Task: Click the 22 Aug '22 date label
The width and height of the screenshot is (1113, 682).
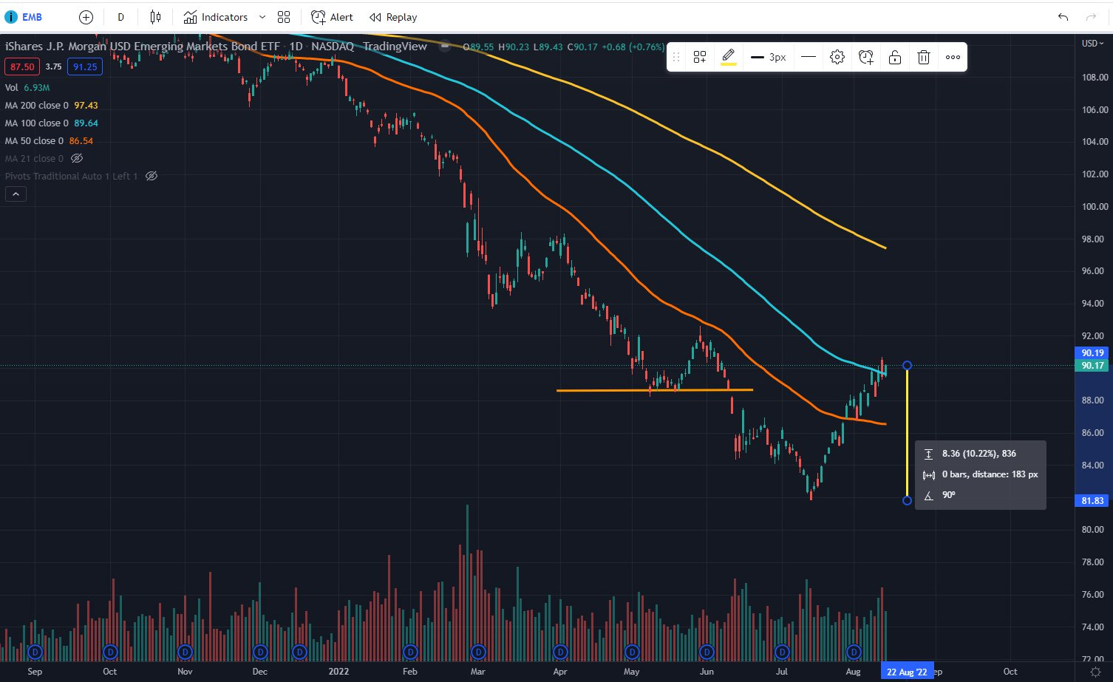Action: (x=907, y=672)
